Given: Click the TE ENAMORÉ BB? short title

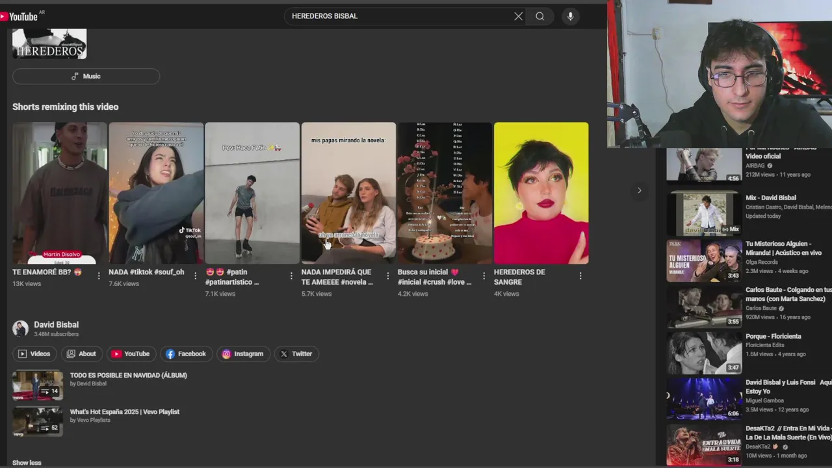Looking at the screenshot, I should (47, 272).
